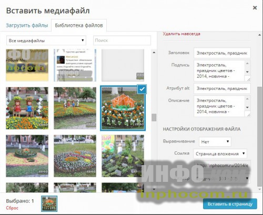Screen dimensions: 263x215
Task: Click the Сброс selection link
Action: [12, 208]
